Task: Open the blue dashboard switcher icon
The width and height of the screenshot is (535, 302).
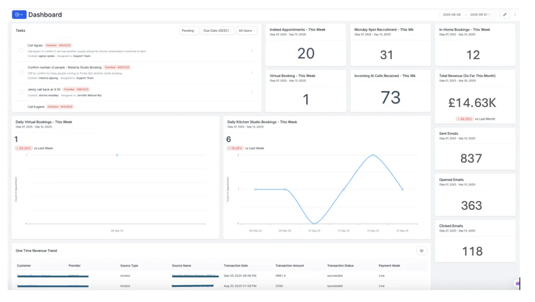Action: tap(19, 15)
